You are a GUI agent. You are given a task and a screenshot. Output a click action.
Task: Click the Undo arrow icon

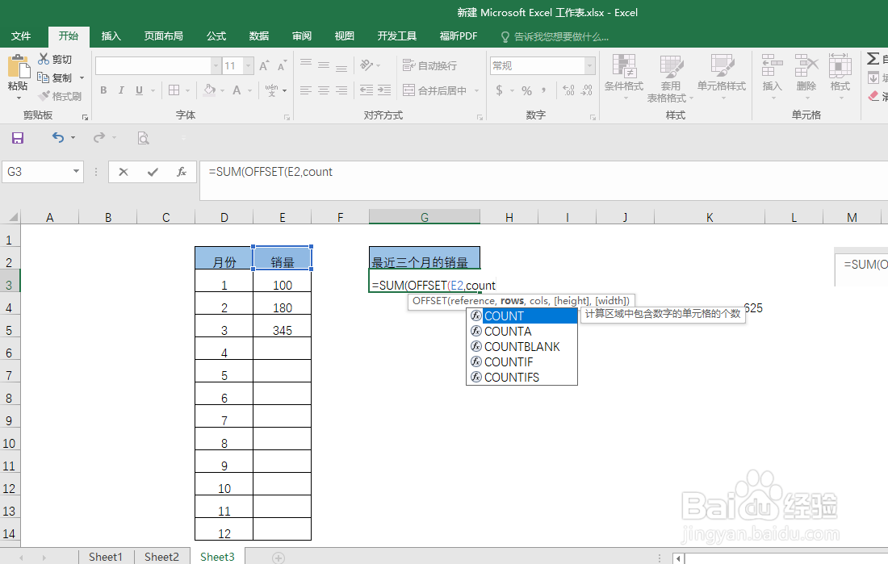58,138
